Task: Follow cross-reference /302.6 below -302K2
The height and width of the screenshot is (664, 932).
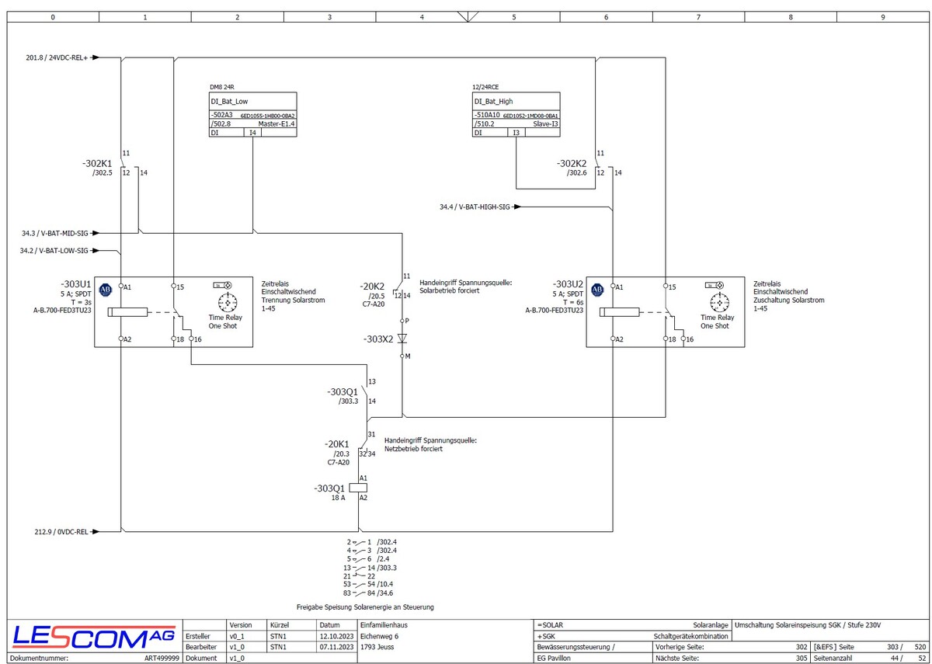Action: pos(576,173)
